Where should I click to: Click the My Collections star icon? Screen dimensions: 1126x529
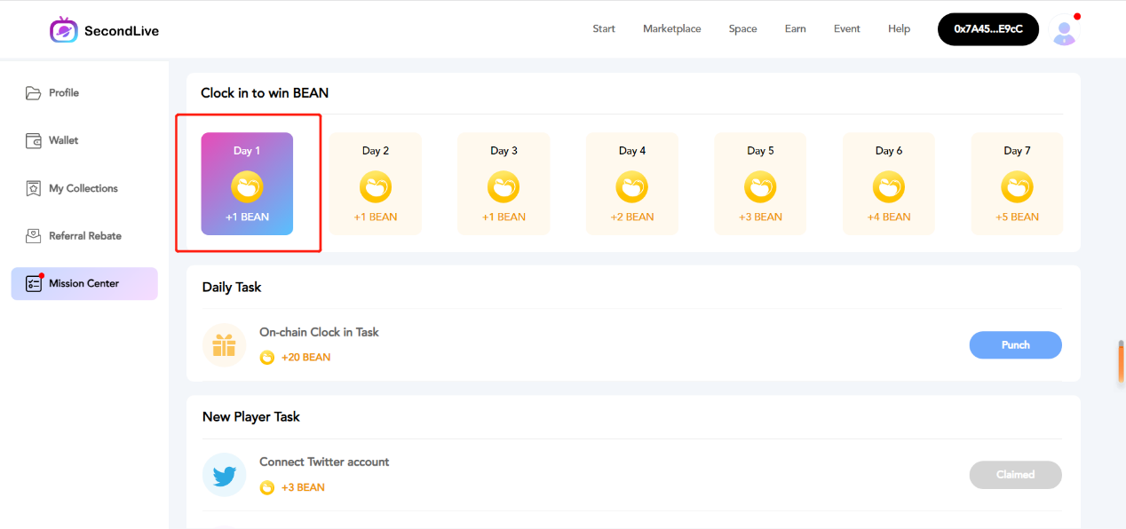34,189
